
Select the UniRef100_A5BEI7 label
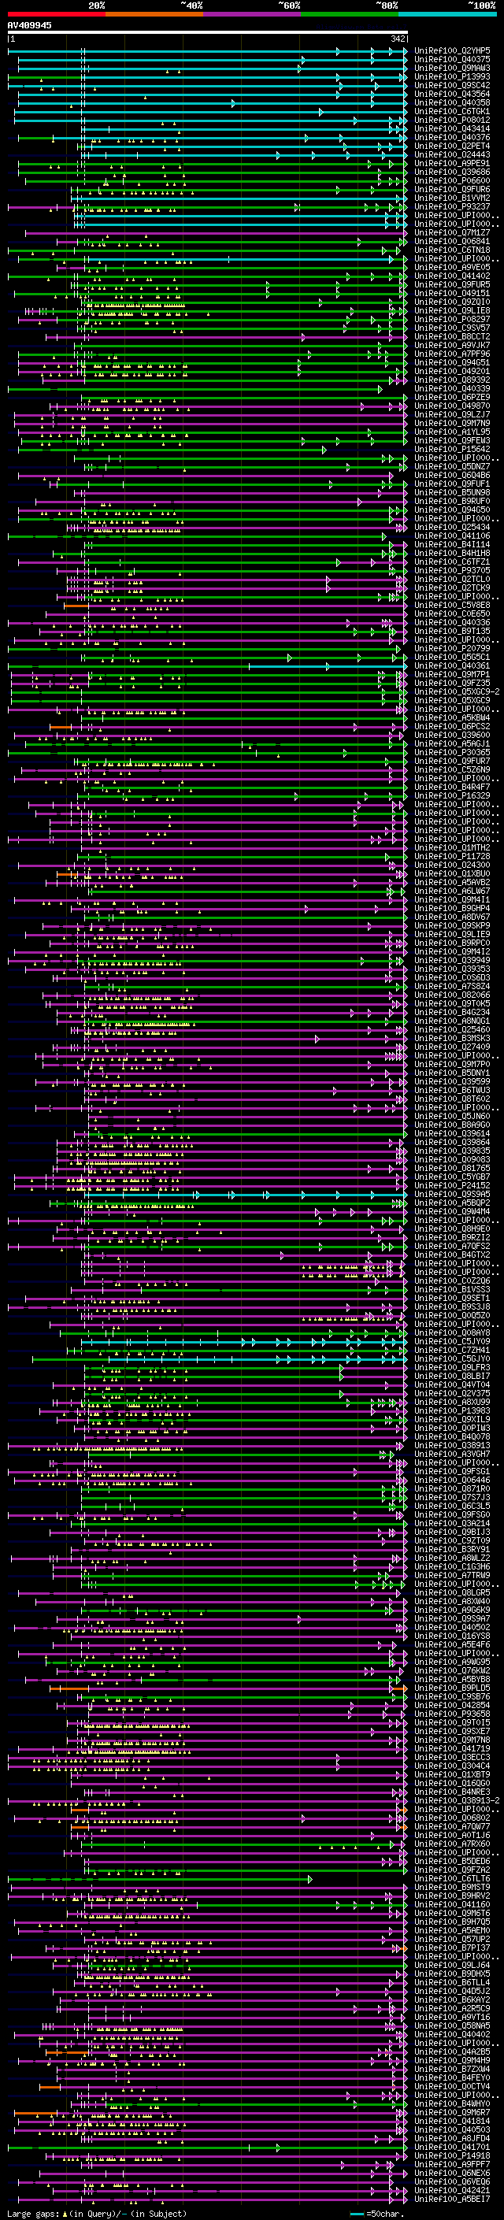coord(452,2200)
